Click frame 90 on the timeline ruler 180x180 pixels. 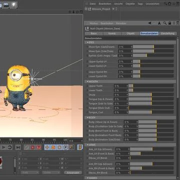point(43,140)
